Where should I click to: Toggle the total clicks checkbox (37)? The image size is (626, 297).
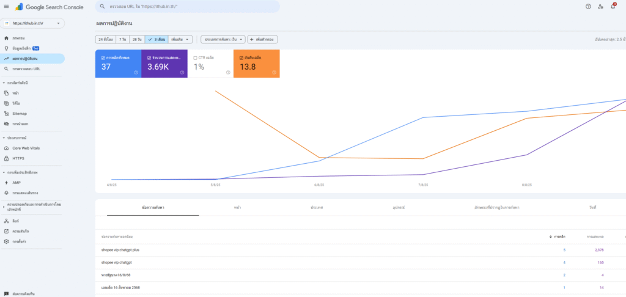(103, 57)
